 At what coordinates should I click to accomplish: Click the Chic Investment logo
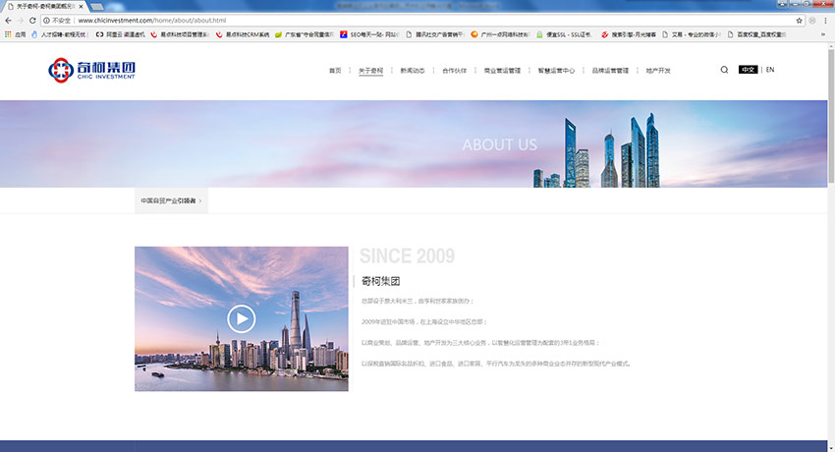click(x=91, y=70)
